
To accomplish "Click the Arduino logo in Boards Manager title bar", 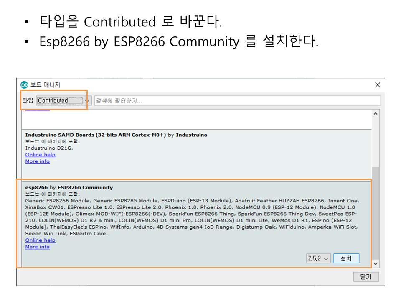I will click(24, 85).
